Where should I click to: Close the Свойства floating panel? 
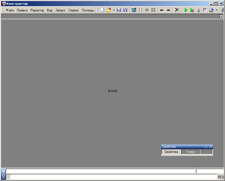tap(211, 147)
